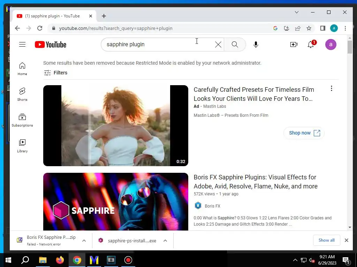Open Boris FX Sapphire Plugins video title
This screenshot has height=267, width=357.
pyautogui.click(x=256, y=181)
